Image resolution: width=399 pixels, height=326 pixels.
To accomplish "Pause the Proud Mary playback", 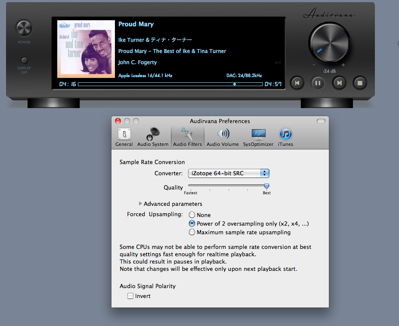I will [x=318, y=83].
